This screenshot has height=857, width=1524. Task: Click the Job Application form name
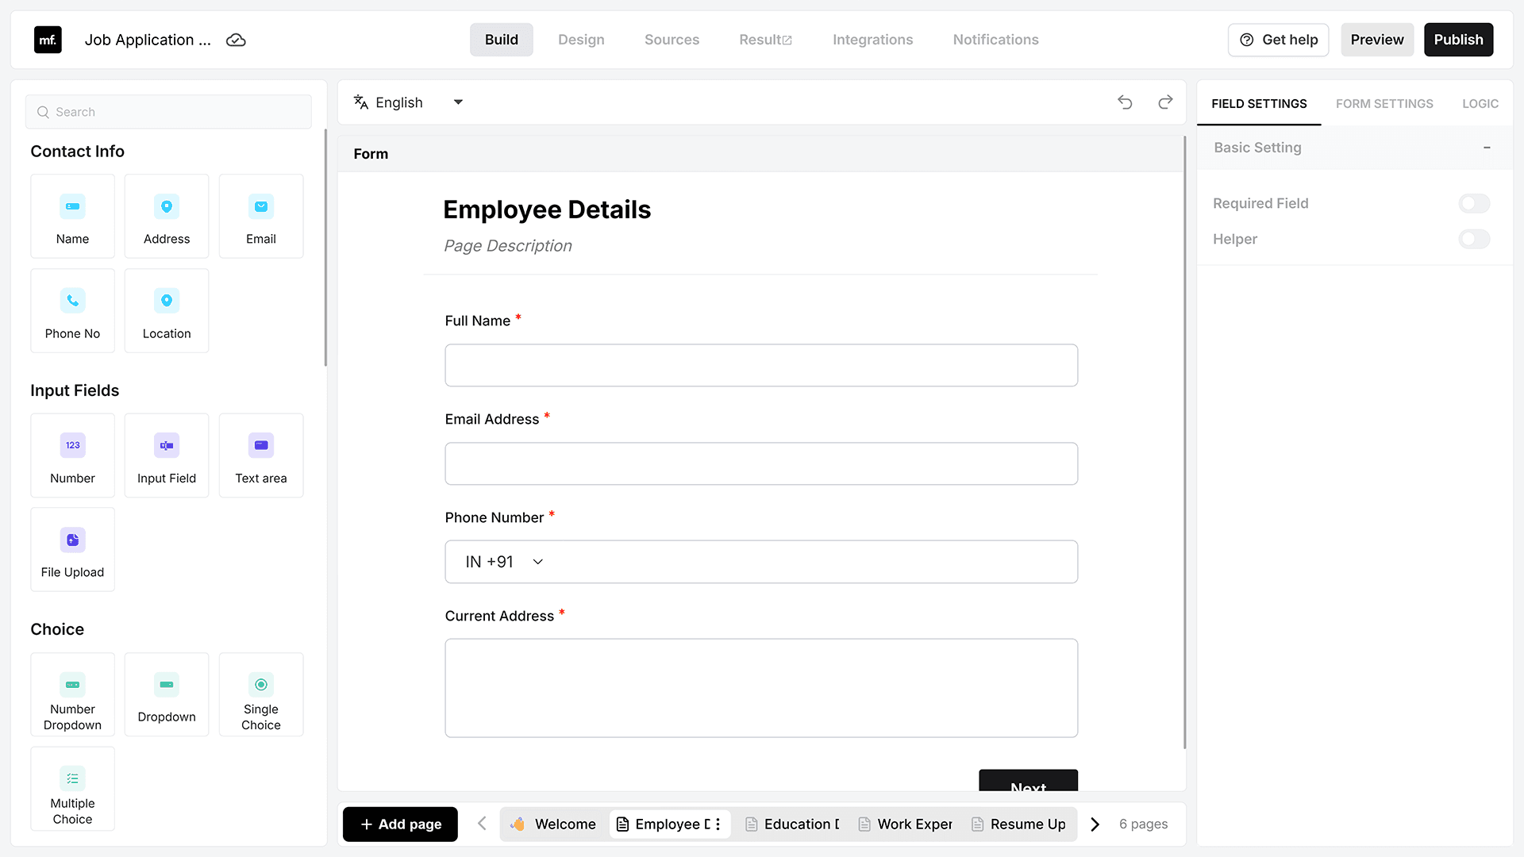pos(148,40)
